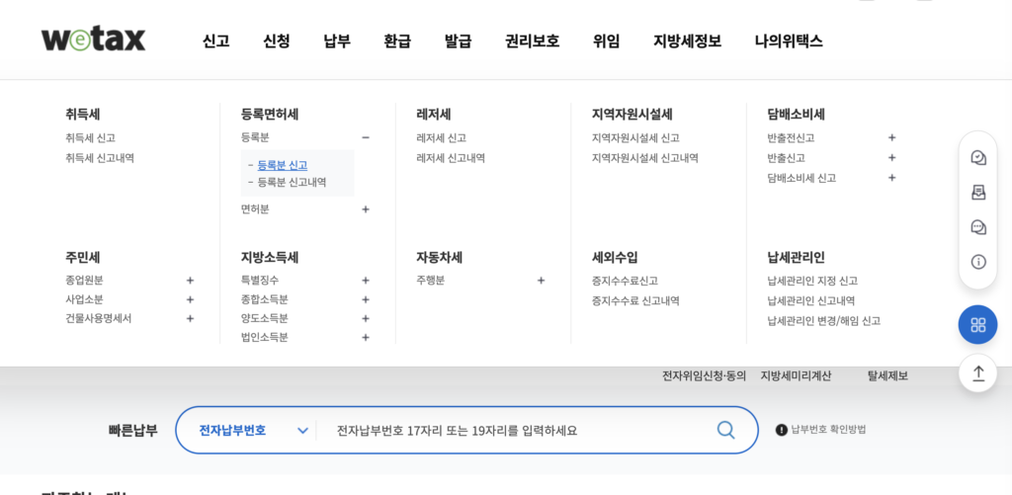The width and height of the screenshot is (1012, 495).
Task: Click the 납부번호 확인방법 link
Action: tap(829, 429)
